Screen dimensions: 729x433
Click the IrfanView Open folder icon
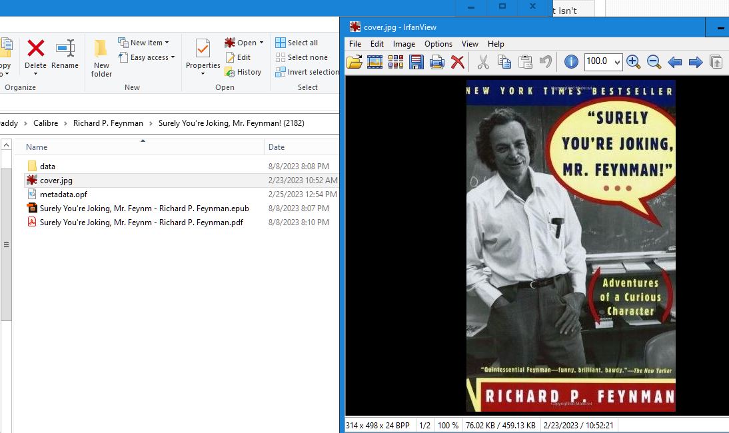point(355,62)
